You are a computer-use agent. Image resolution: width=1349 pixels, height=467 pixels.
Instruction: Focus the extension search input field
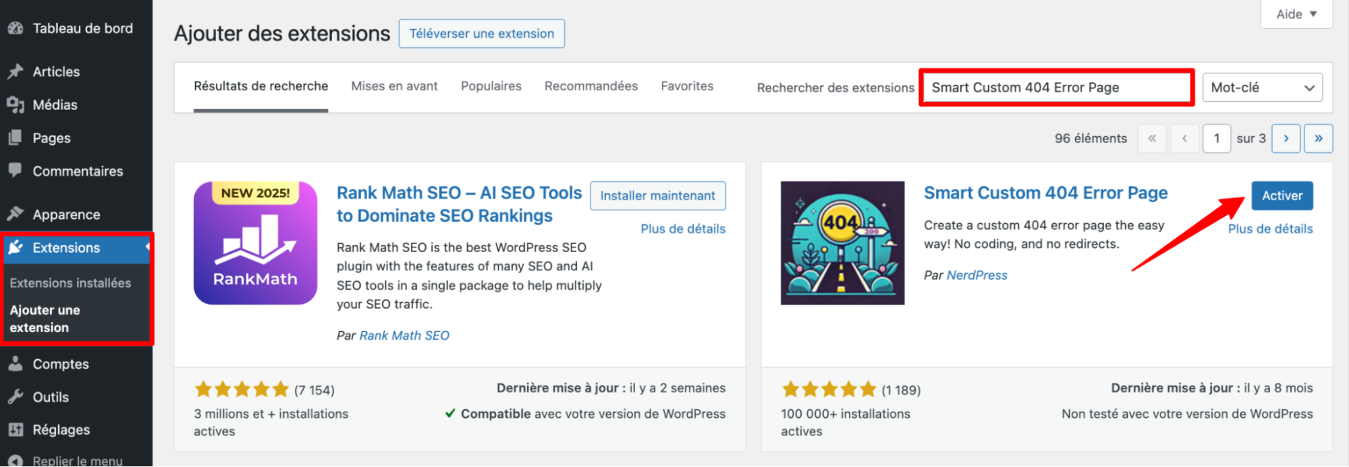[1057, 88]
